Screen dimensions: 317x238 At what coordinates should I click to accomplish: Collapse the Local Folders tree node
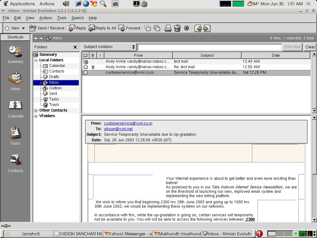point(36,60)
